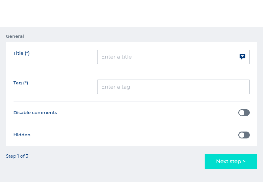The height and width of the screenshot is (182, 263).
Task: Click the "Title (*)" field label
Action: click(x=21, y=53)
